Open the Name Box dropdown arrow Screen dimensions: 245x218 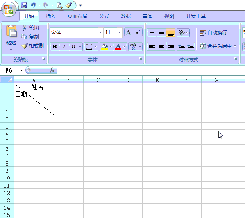click(21, 70)
